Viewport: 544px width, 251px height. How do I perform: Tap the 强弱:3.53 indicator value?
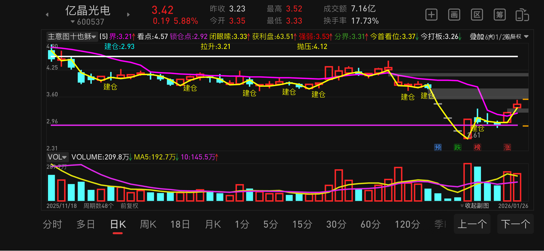click(316, 37)
